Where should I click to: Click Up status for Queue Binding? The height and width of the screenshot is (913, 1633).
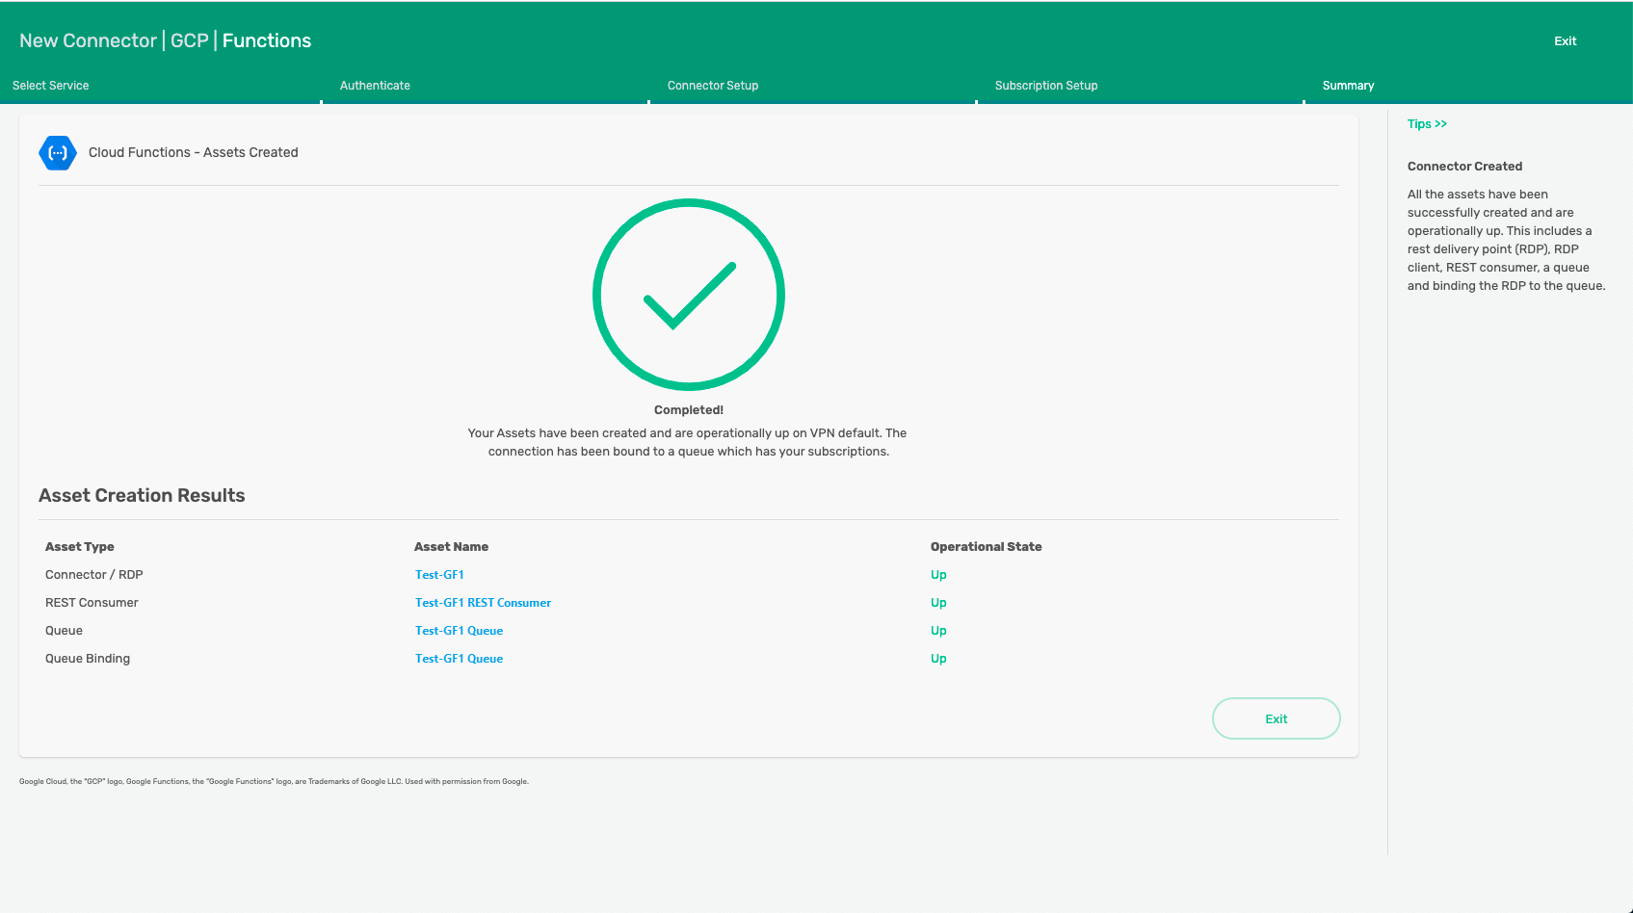pos(938,659)
